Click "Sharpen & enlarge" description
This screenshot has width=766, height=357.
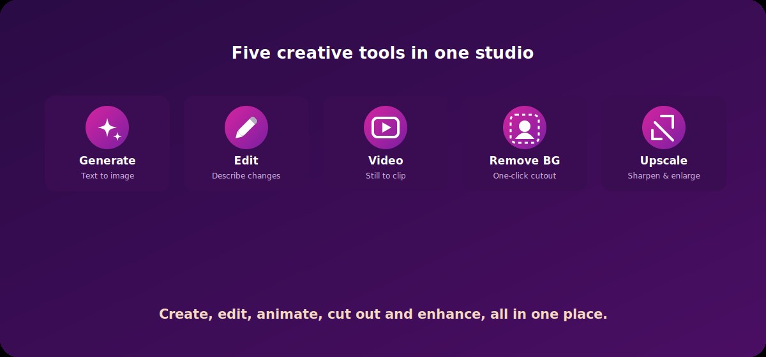coord(664,176)
